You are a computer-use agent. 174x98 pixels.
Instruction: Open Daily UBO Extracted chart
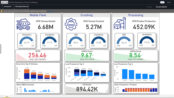pos(38,88)
